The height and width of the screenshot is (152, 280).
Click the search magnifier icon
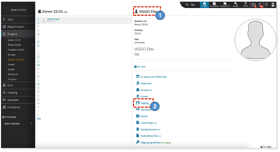[x=187, y=5]
